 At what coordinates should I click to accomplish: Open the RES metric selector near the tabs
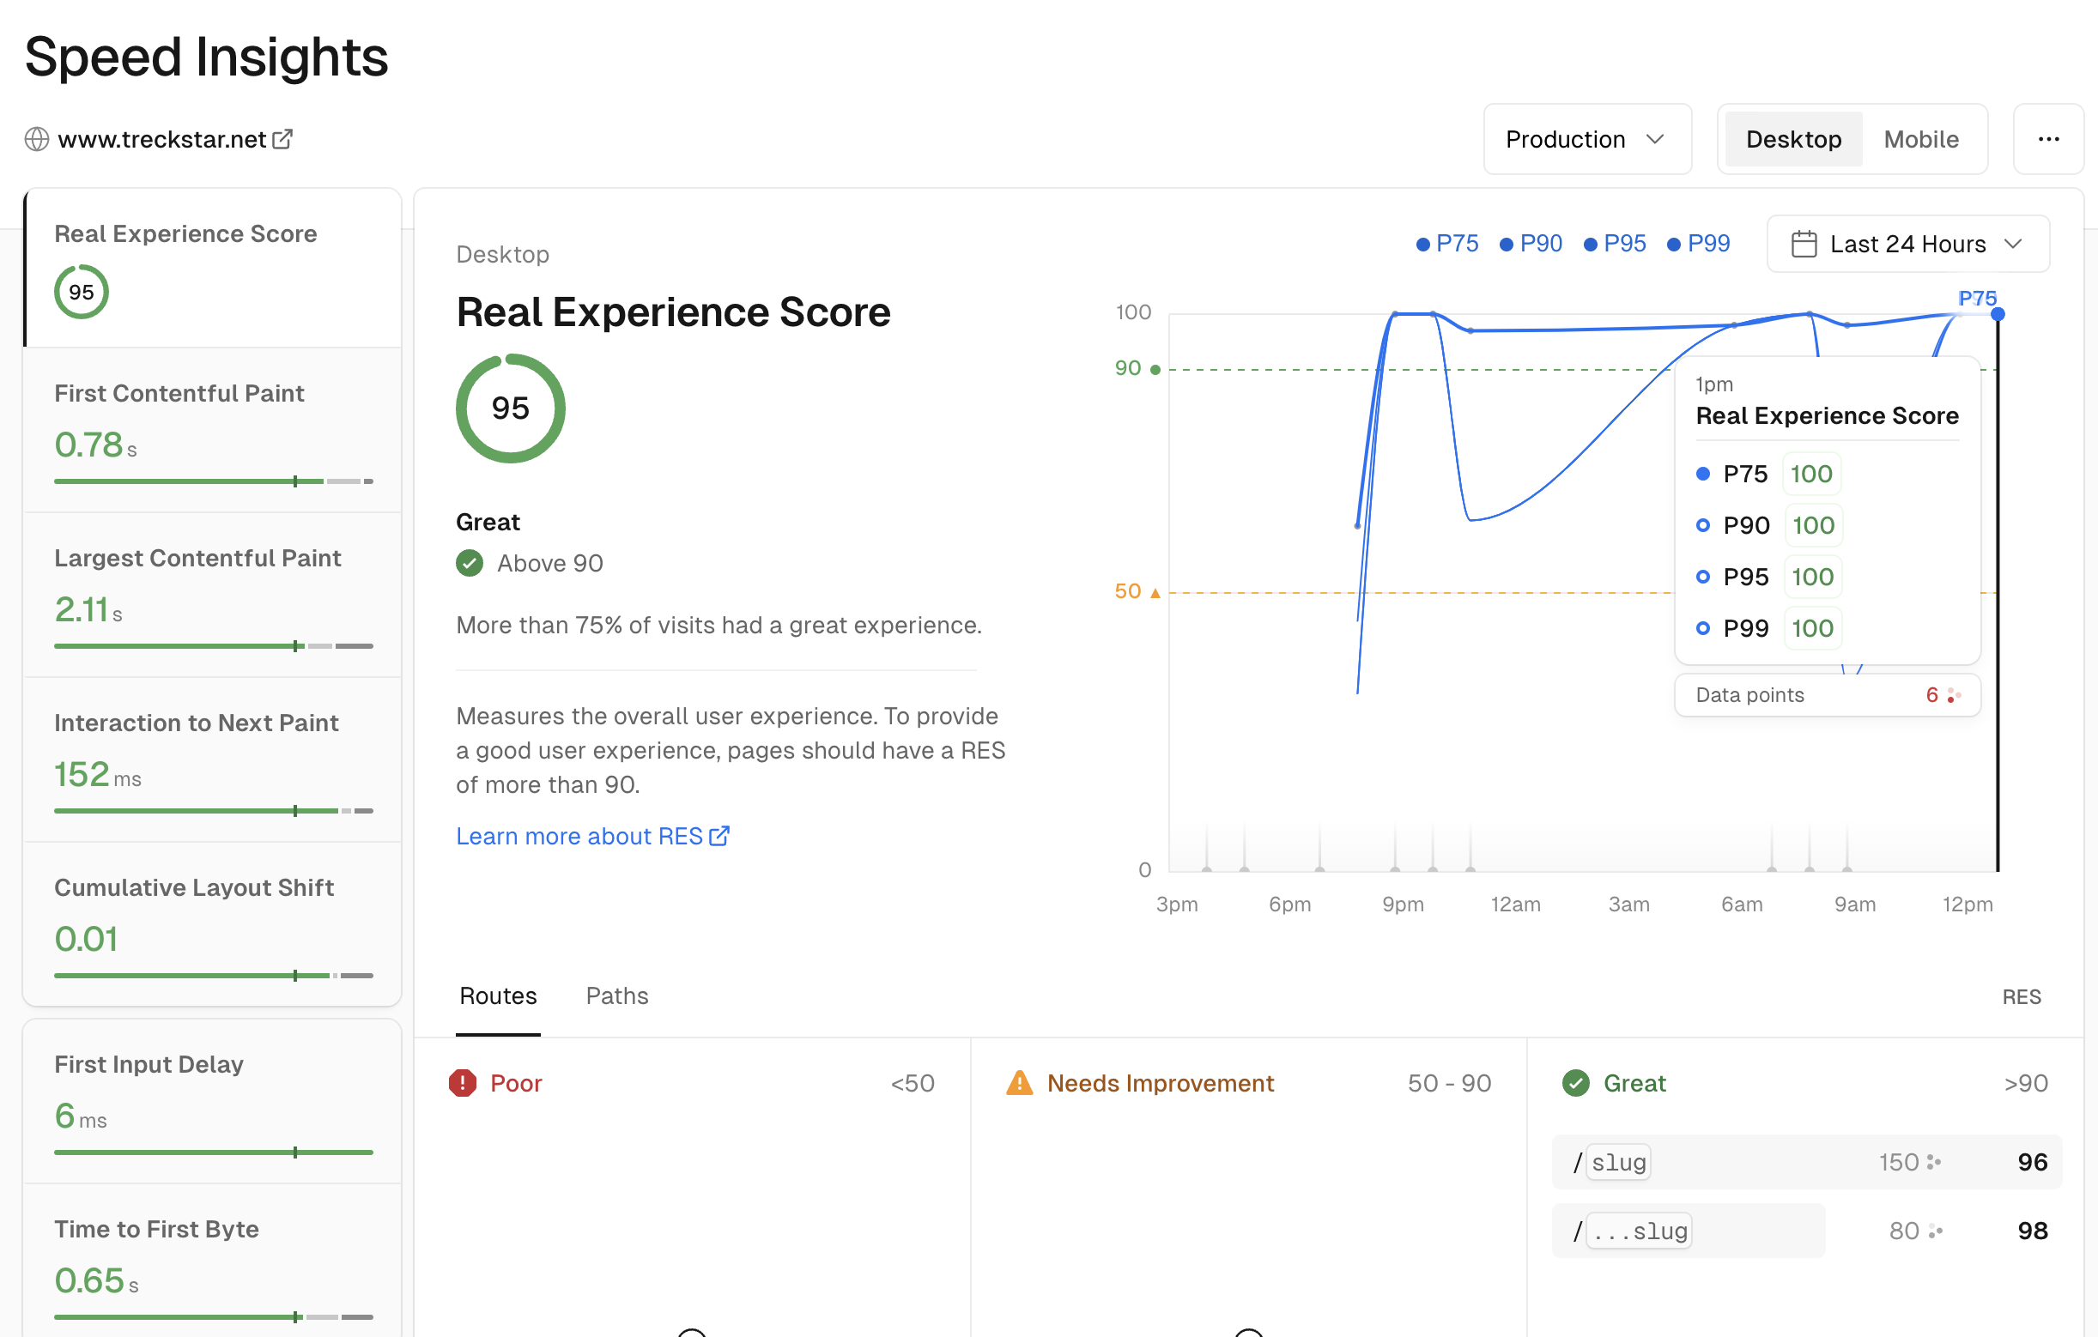coord(2022,995)
